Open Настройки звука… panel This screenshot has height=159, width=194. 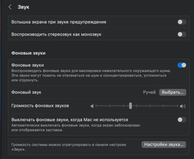click(x=164, y=144)
